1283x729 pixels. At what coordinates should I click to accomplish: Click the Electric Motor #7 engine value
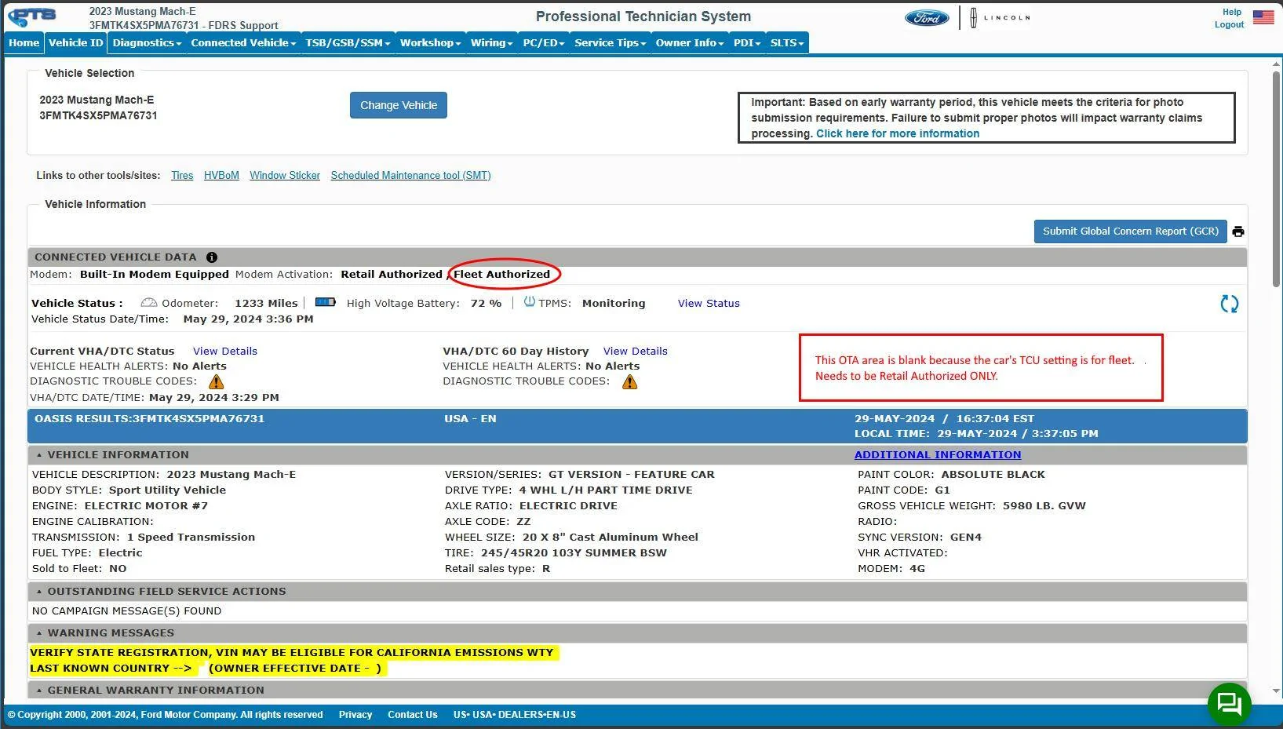146,506
